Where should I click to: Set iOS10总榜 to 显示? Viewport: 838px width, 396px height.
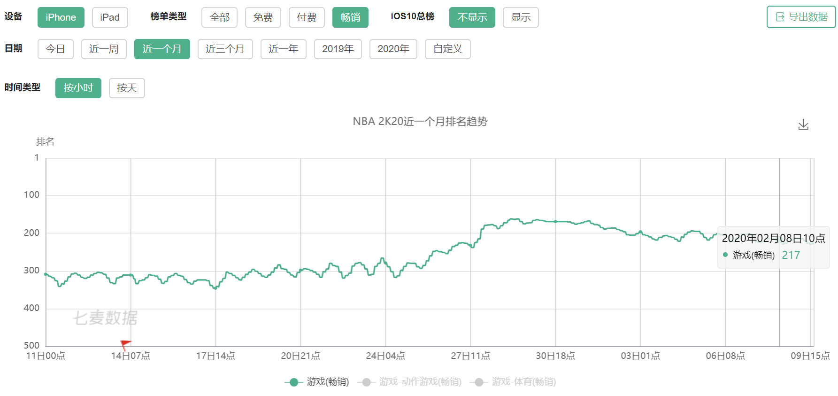point(521,17)
